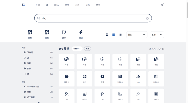Viewport: 188px width, 103px height.
Task: Open search via the header magnifier icon
Action: pos(47,5)
